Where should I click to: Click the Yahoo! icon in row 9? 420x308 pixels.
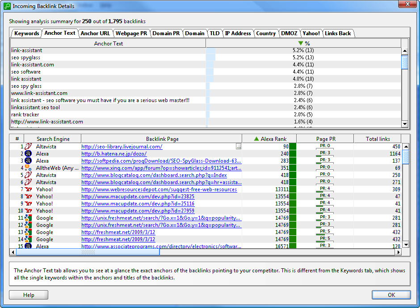[28, 204]
